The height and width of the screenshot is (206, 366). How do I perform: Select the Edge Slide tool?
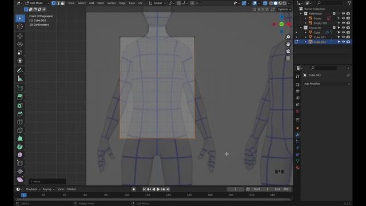20,163
